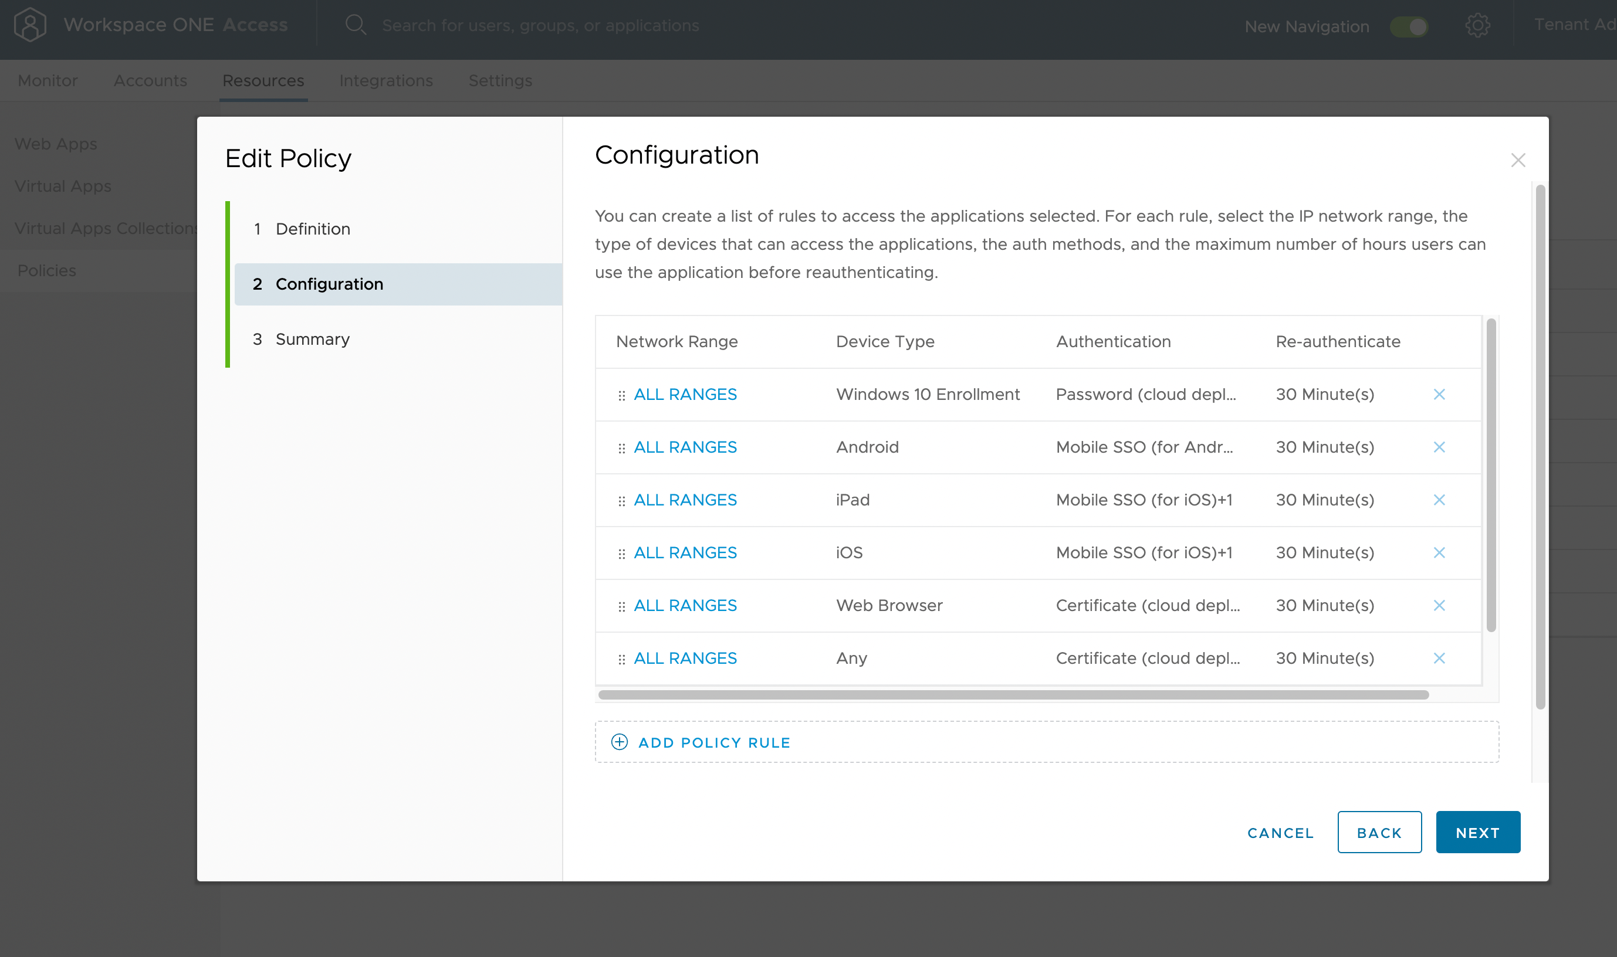Click the search users input field
Viewport: 1617px width, 957px height.
pos(540,25)
